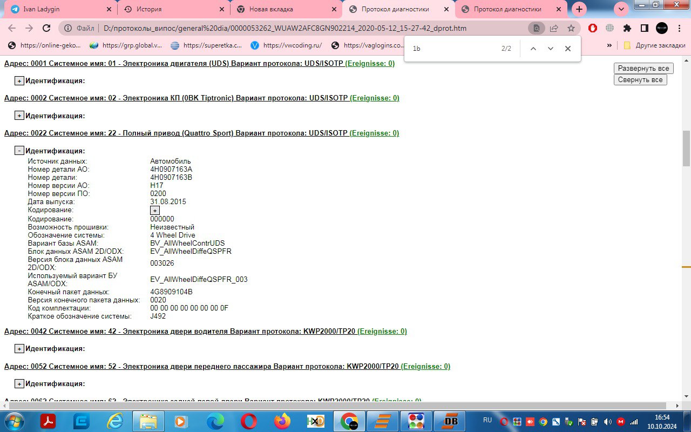Viewport: 691px width, 432px height.
Task: Expand Идентификация under address 0002
Action: tap(19, 116)
